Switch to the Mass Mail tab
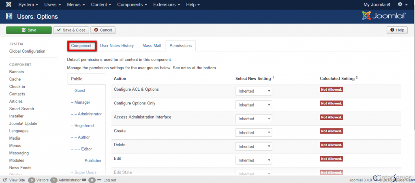Screen dimensions: 415x183 coord(152,46)
